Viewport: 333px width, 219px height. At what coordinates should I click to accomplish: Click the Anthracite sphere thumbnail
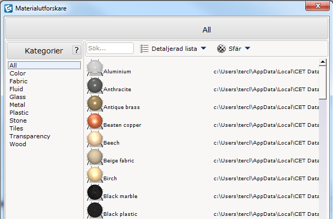point(95,85)
